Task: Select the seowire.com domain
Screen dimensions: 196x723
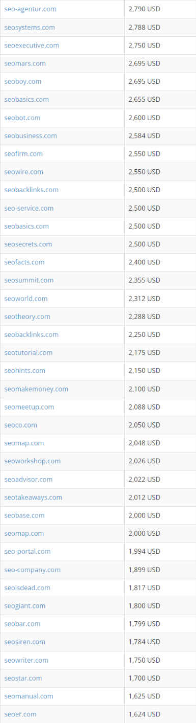Action: [24, 172]
